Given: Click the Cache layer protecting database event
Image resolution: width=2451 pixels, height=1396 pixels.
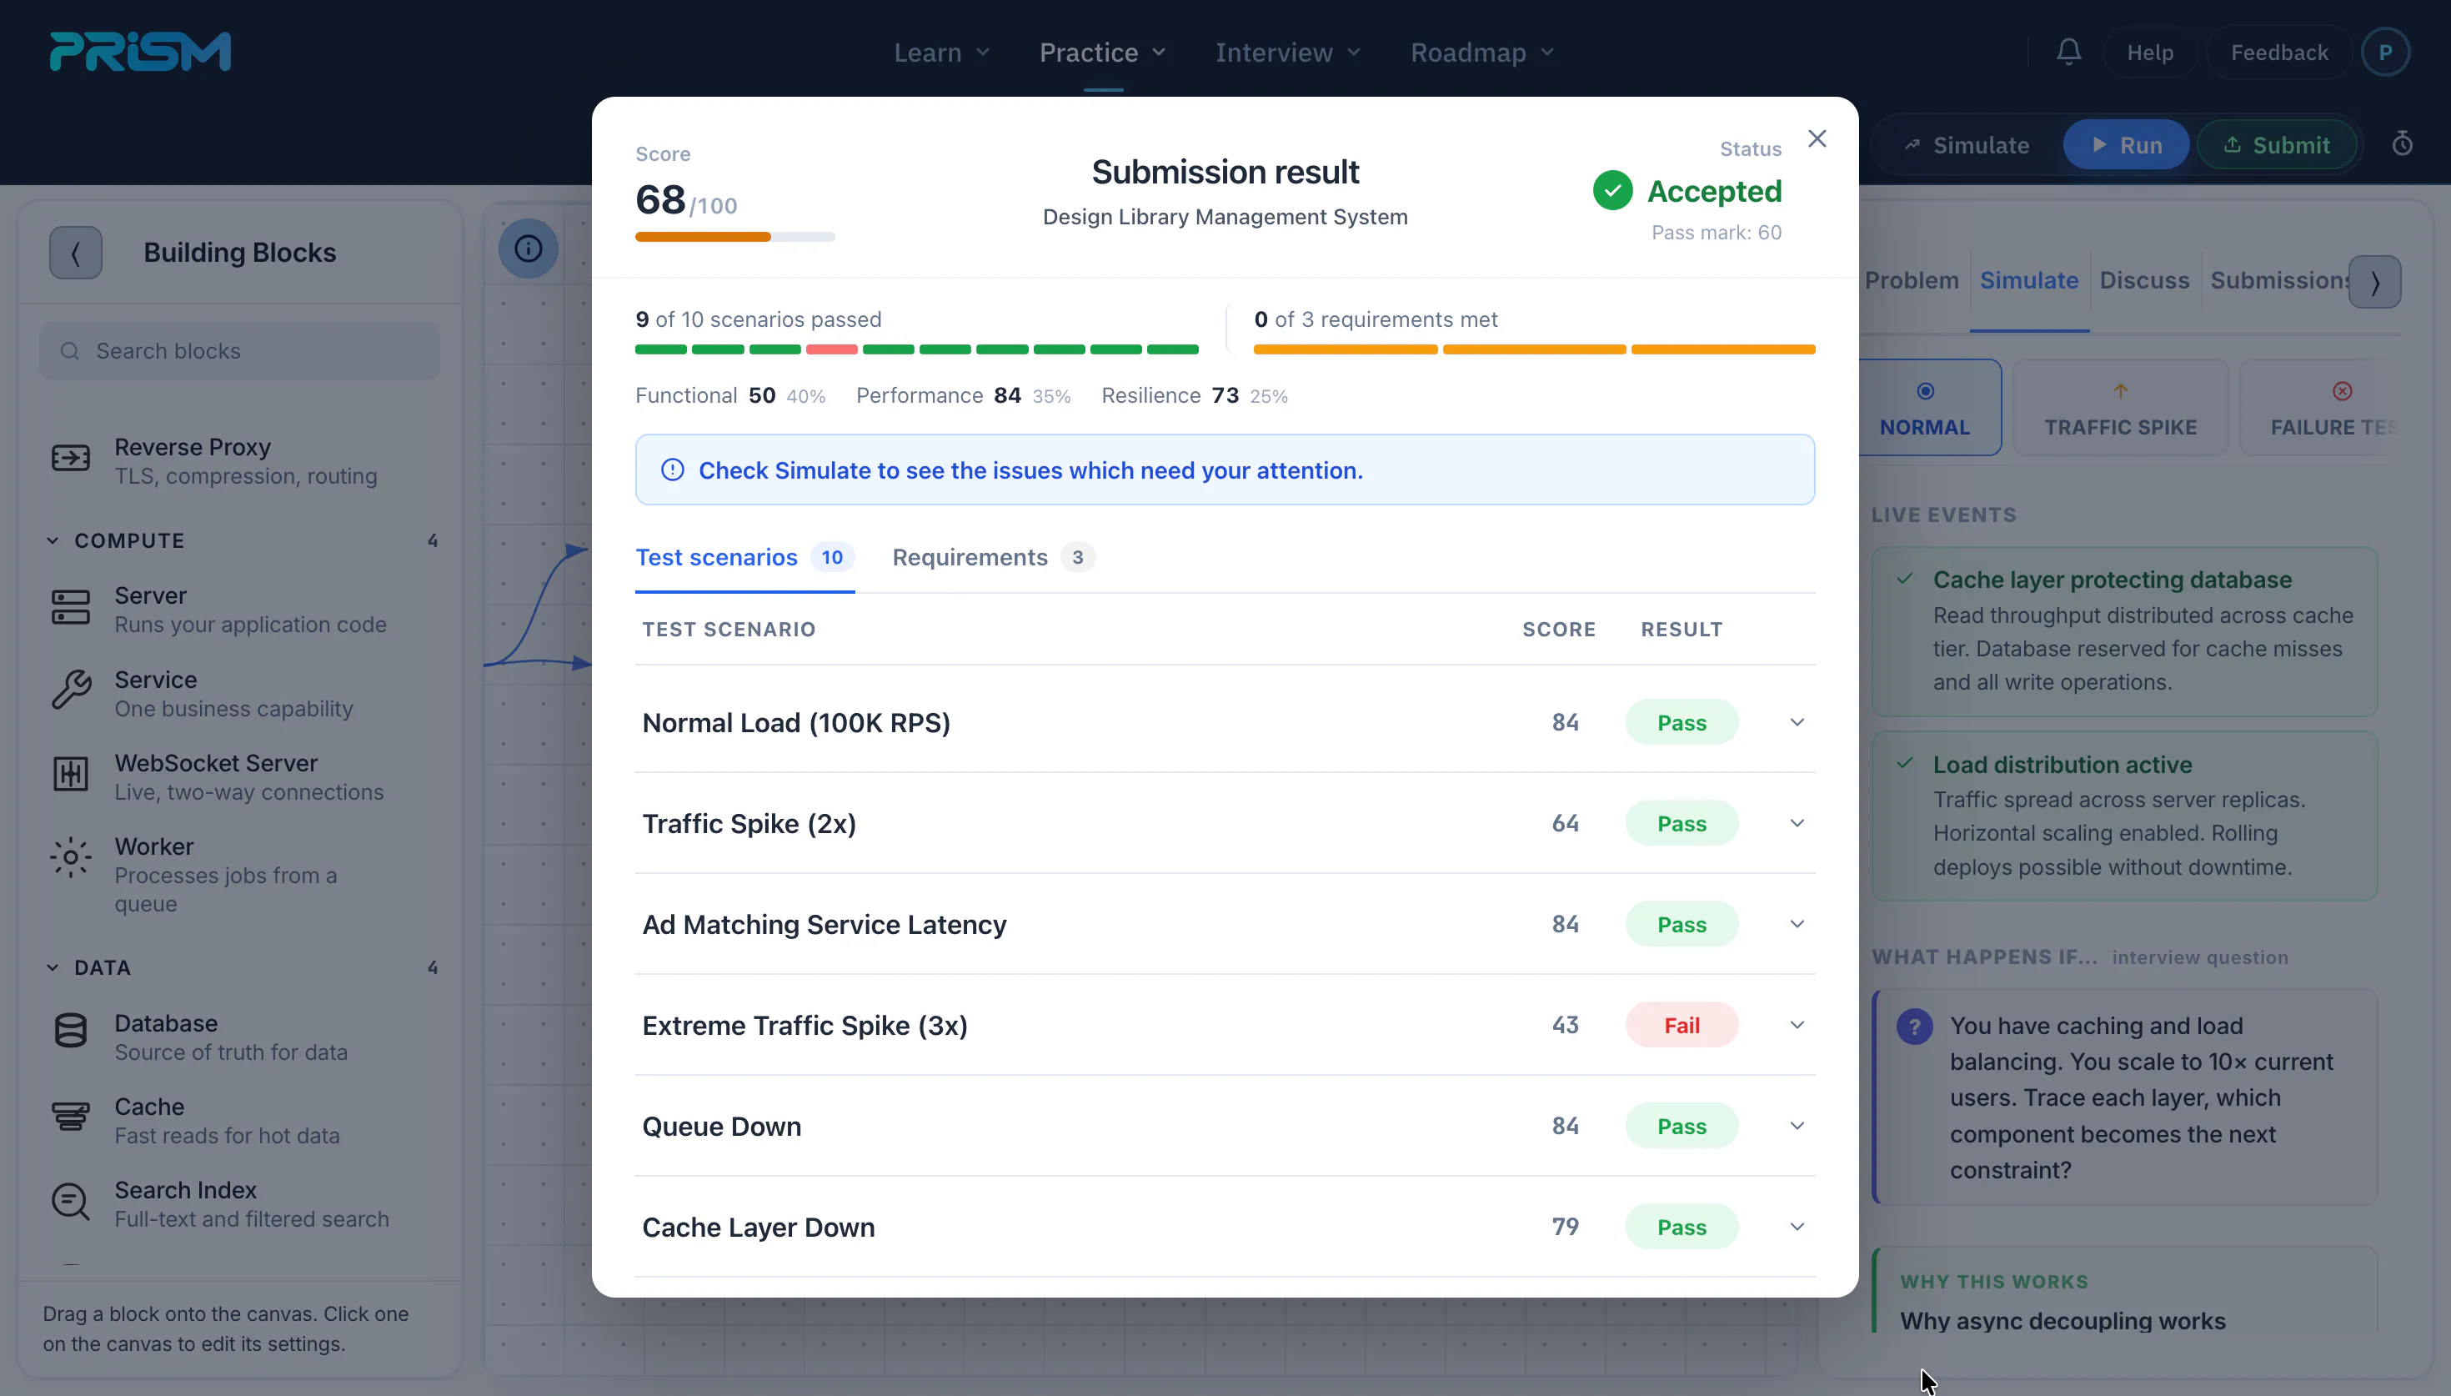Looking at the screenshot, I should click(2124, 631).
